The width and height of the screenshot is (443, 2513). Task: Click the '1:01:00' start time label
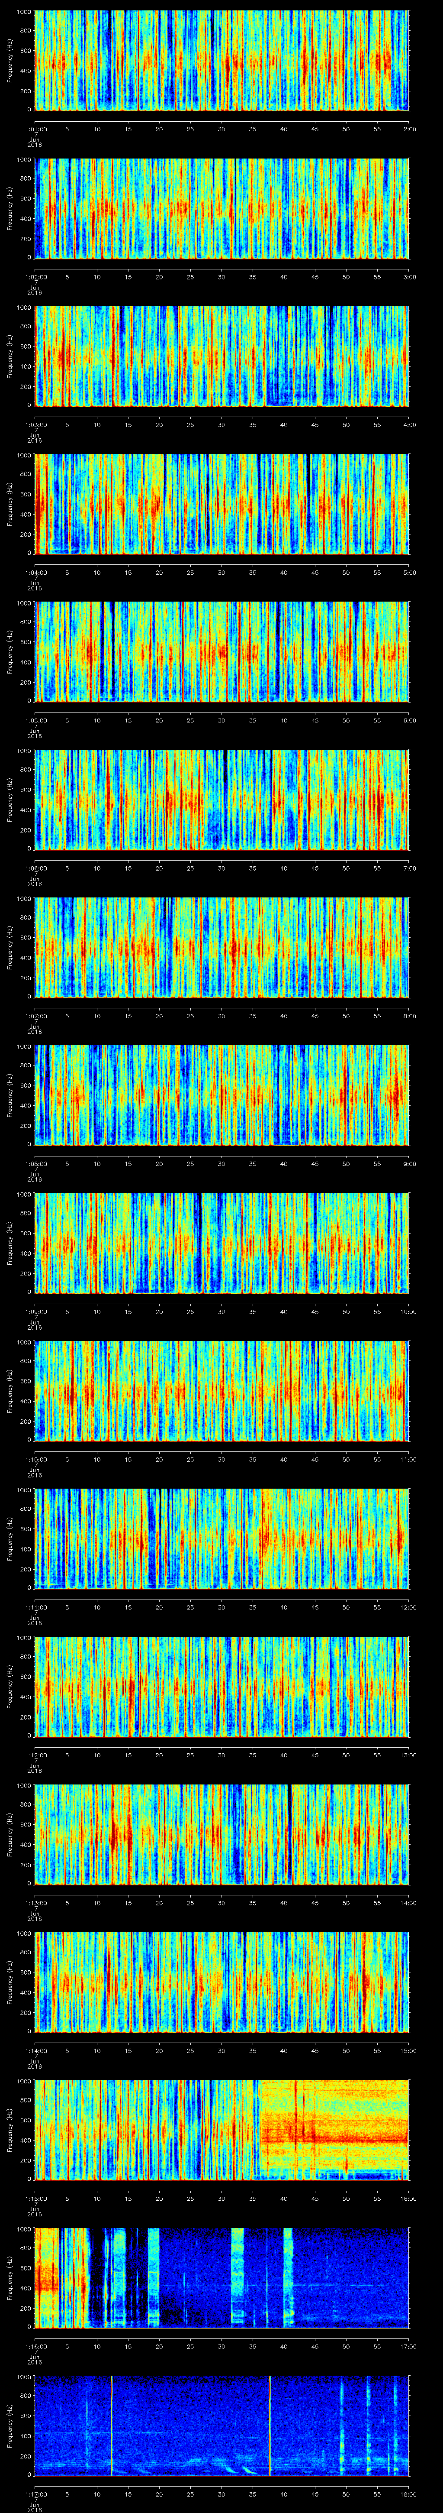pos(35,129)
